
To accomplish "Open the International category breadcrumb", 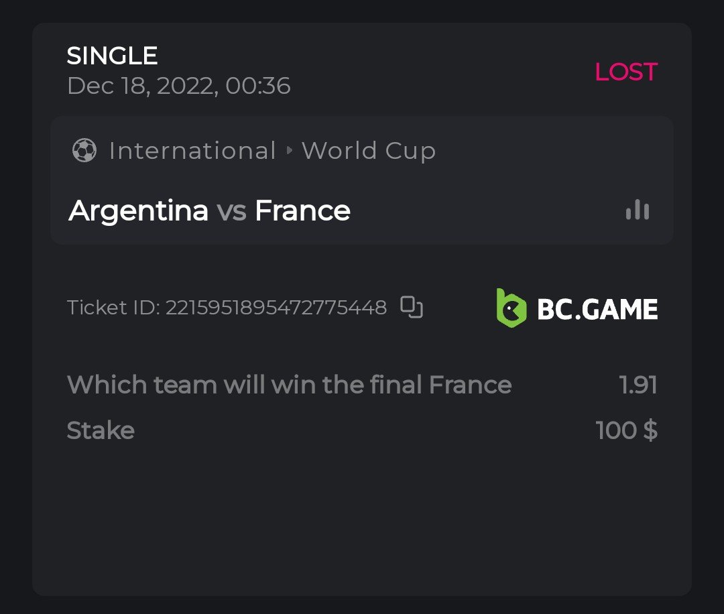I will 192,151.
